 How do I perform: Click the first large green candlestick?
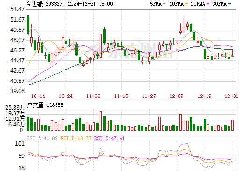point(28,25)
